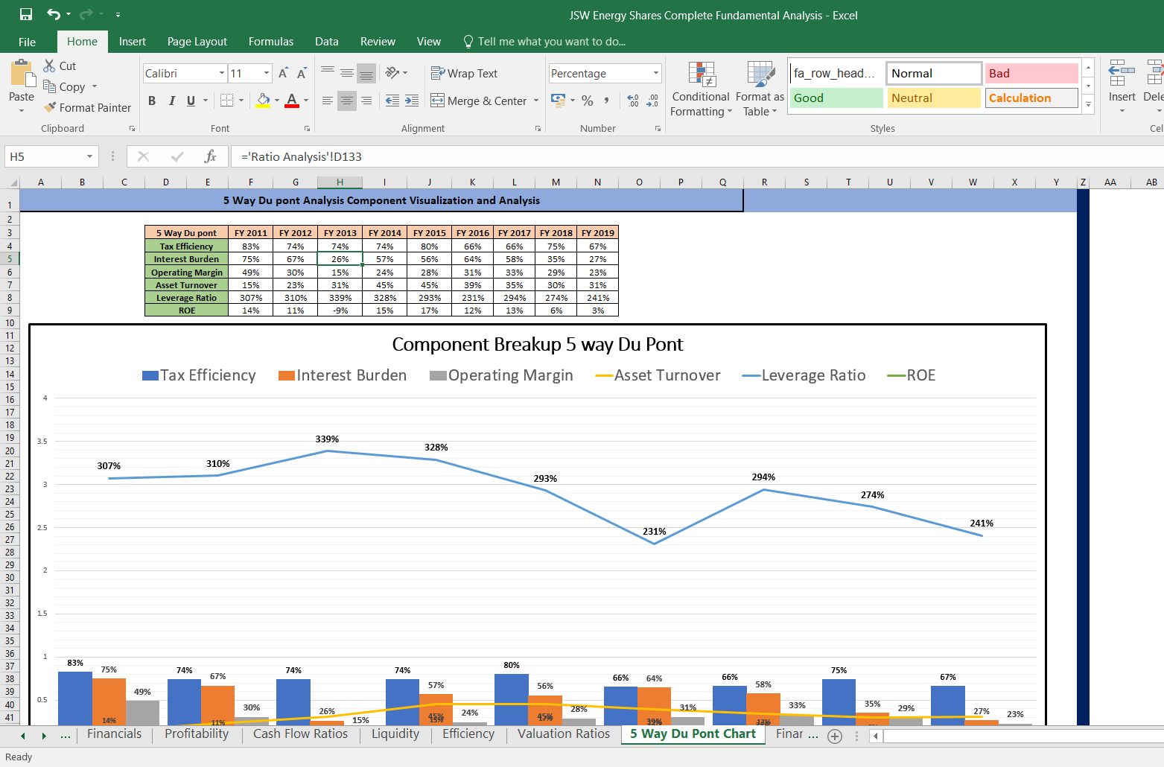1164x767 pixels.
Task: Apply the Good cell style
Action: coord(836,98)
